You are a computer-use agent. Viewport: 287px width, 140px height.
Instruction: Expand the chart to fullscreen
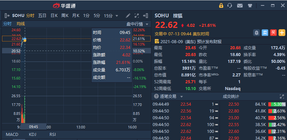pyautogui.click(x=137, y=16)
